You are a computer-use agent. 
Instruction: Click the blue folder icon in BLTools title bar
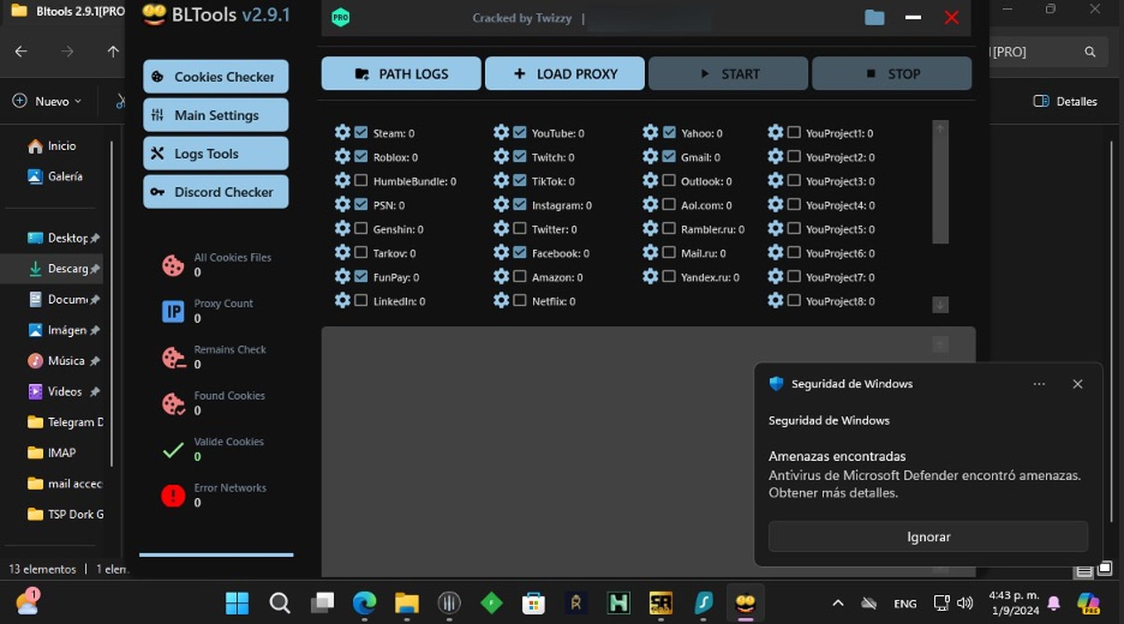pos(874,18)
